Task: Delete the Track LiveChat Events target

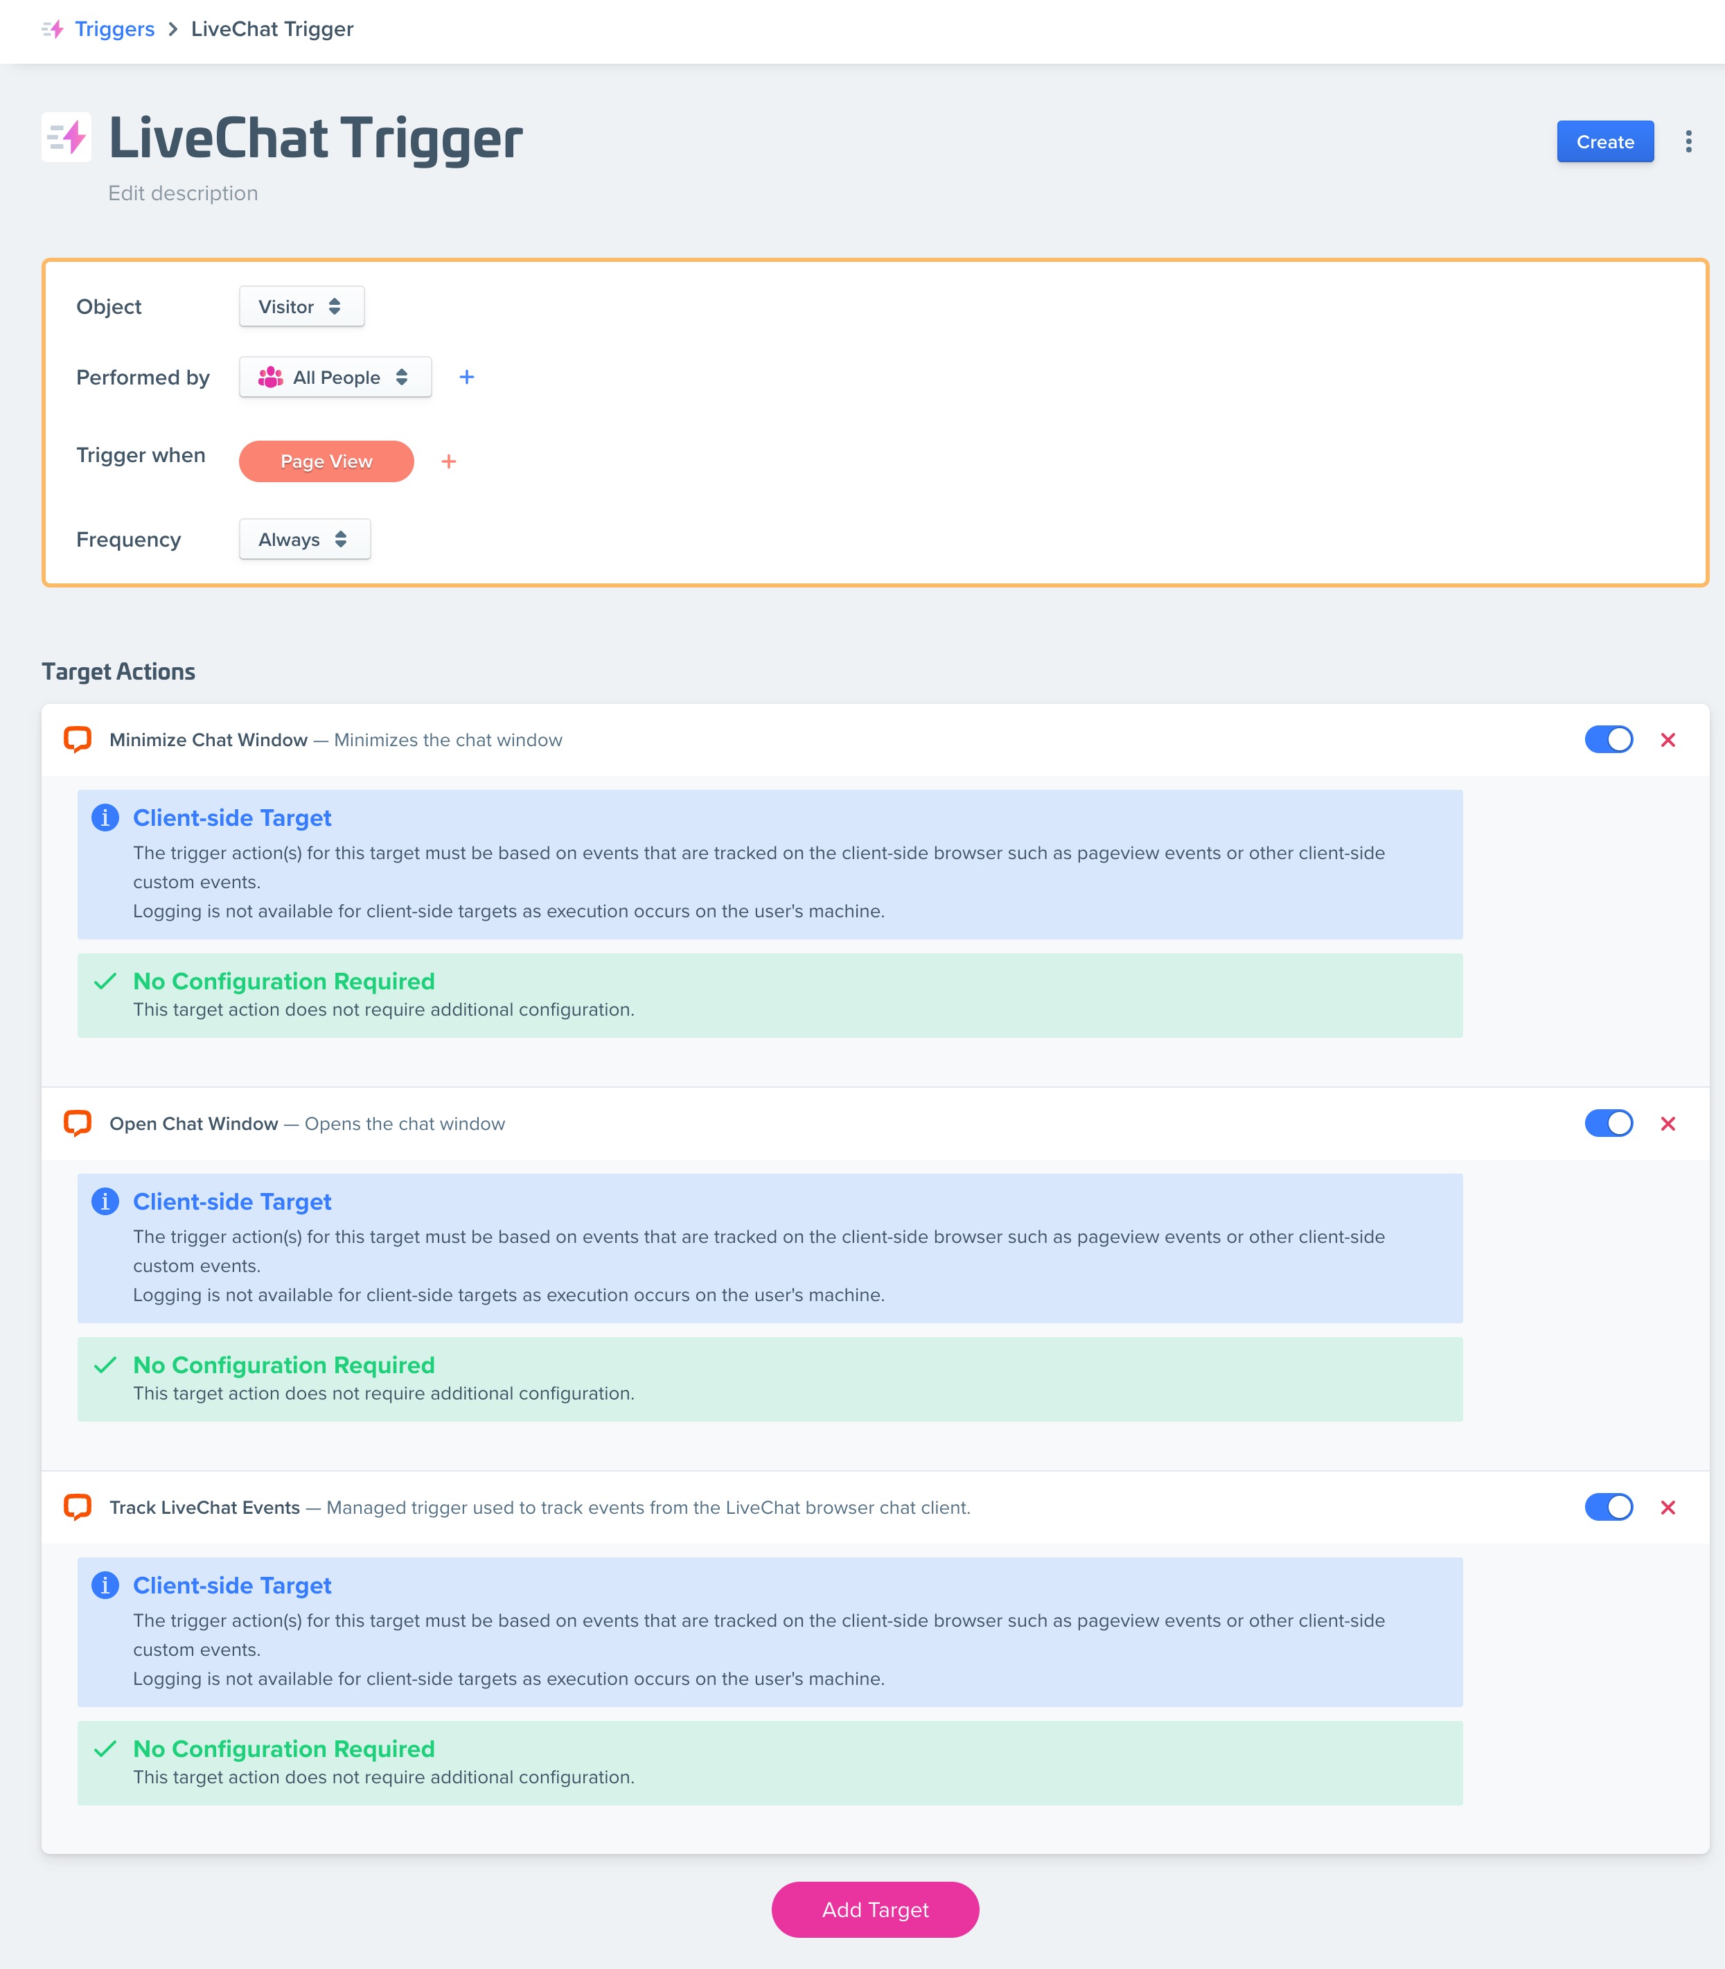Action: pyautogui.click(x=1668, y=1508)
